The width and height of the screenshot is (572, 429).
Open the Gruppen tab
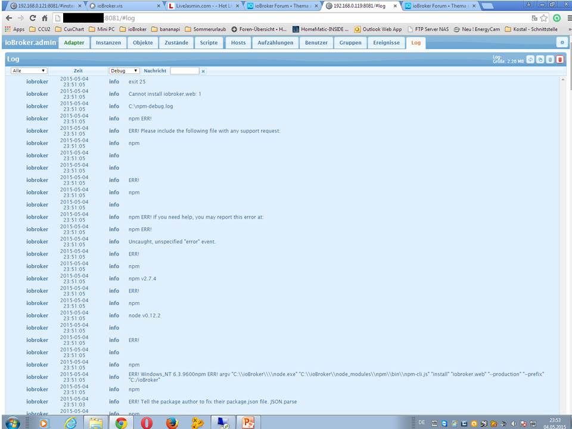pos(350,43)
